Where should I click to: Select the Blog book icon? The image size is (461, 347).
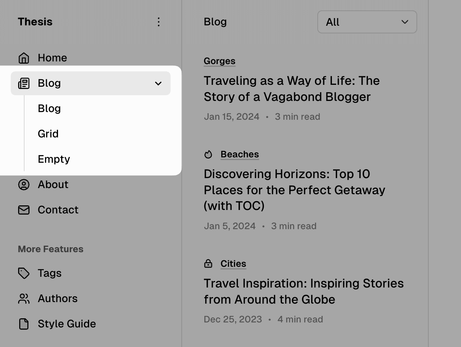(x=24, y=83)
